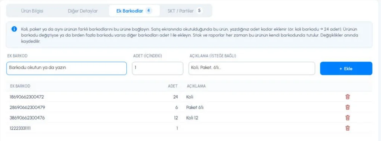Click the quantity 1 cell of barcode 12223331111
This screenshot has height=141, width=381.
177,128
